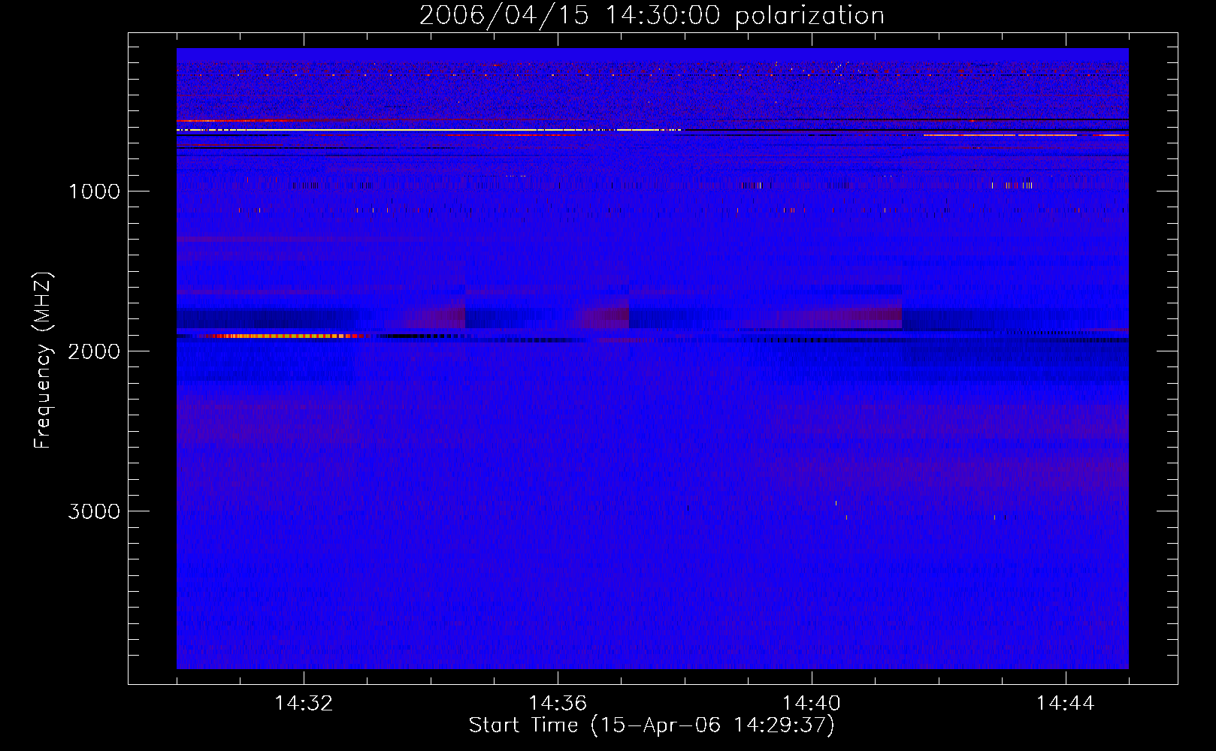Click the '2000' frequency tick label
Image resolution: width=1216 pixels, height=751 pixels.
(x=94, y=351)
